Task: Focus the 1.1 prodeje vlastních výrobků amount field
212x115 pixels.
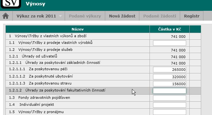Action: click(x=170, y=43)
